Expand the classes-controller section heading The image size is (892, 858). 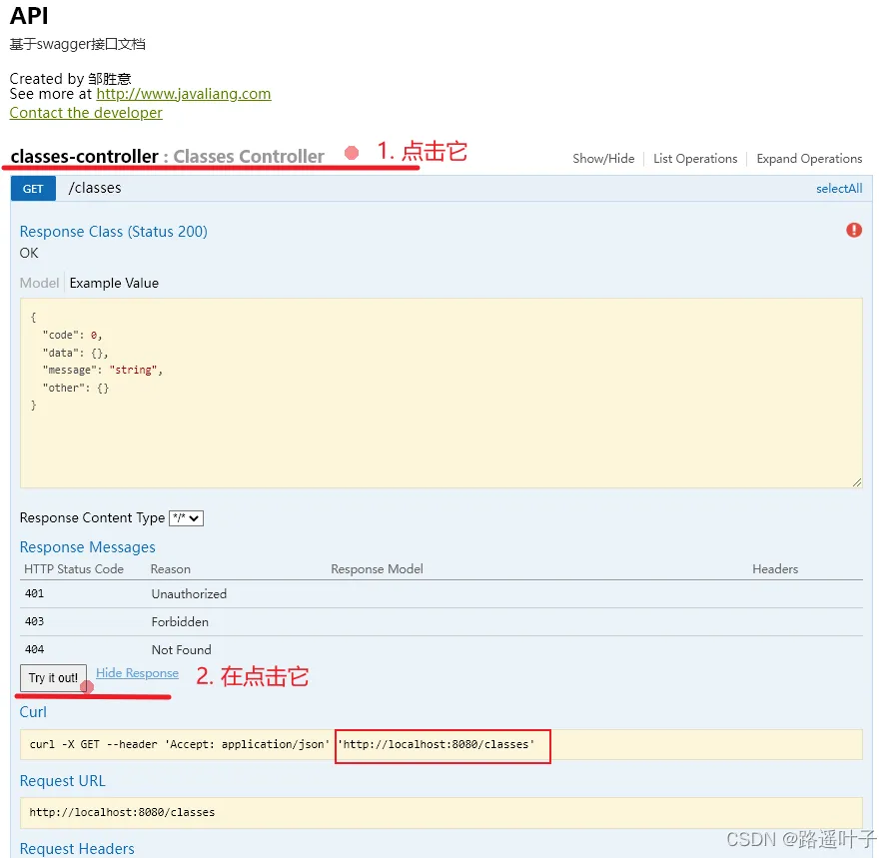pos(167,157)
